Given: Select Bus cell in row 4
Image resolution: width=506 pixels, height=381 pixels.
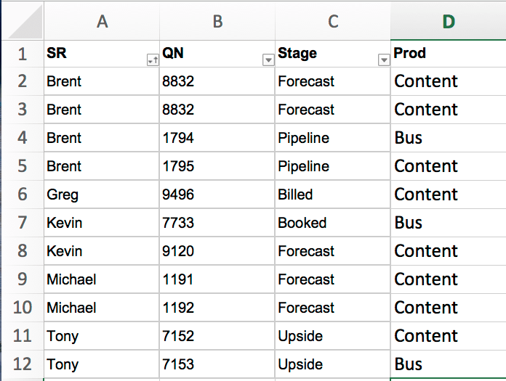Looking at the screenshot, I should [449, 138].
